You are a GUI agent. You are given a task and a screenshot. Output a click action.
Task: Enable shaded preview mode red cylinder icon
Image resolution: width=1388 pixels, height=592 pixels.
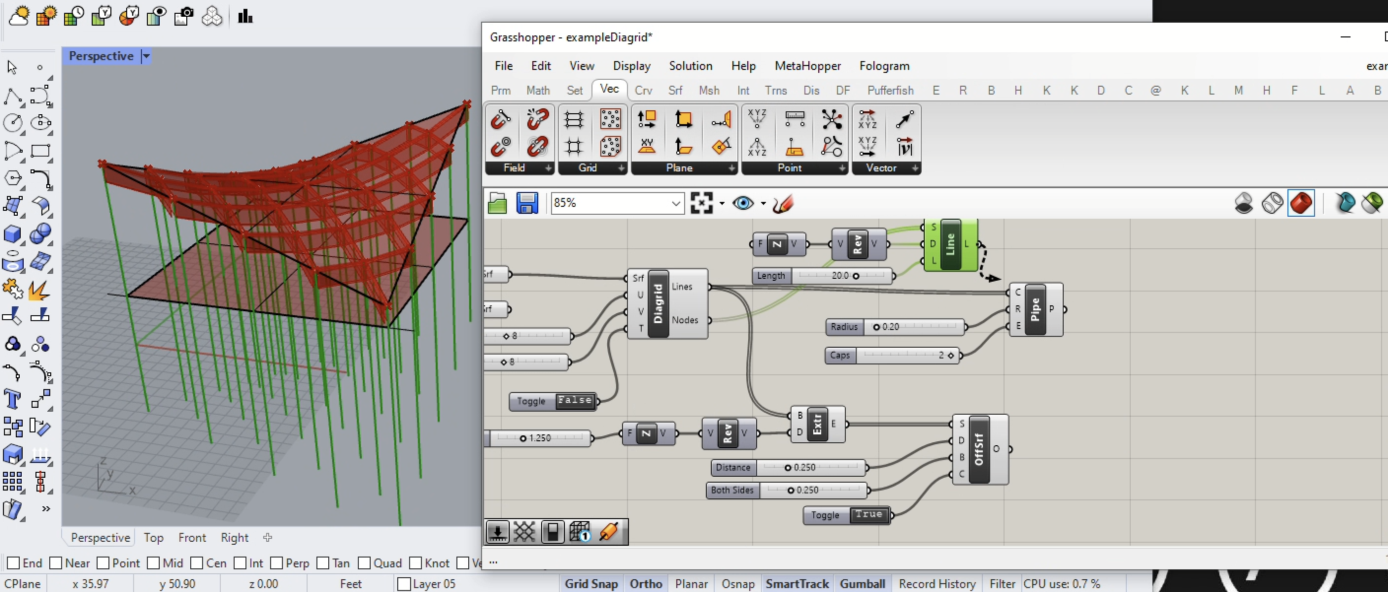1301,203
